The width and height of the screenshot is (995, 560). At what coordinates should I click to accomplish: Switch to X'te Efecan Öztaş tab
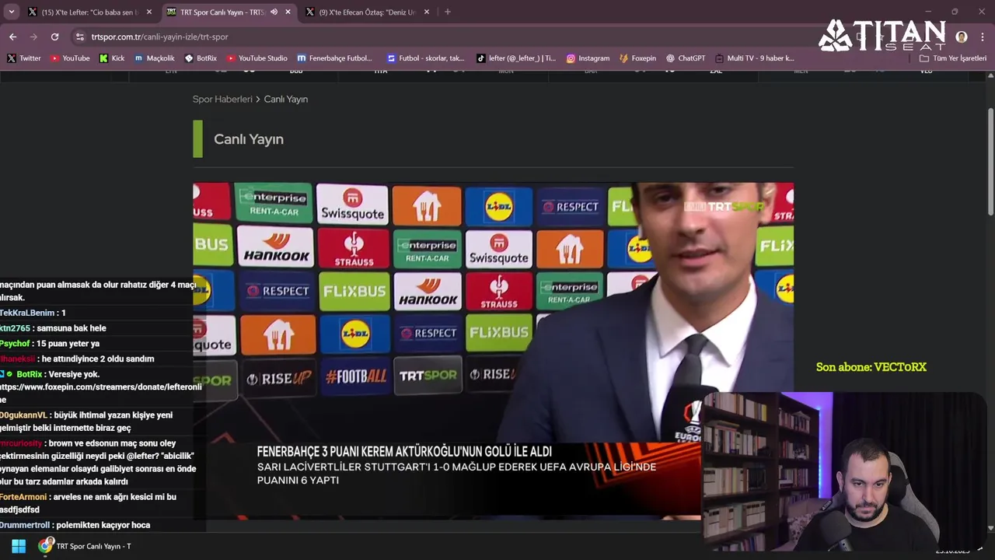point(367,12)
